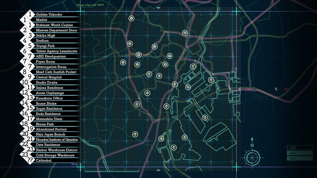The image size is (317, 178).
Task: Click map marker 16 on the map
Action: click(x=135, y=134)
